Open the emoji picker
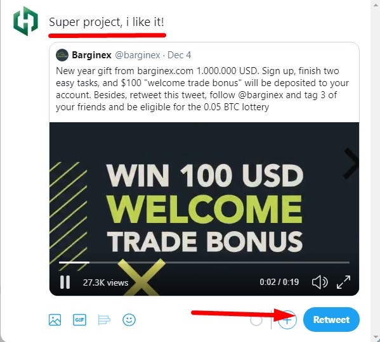Image resolution: width=380 pixels, height=342 pixels. tap(129, 320)
